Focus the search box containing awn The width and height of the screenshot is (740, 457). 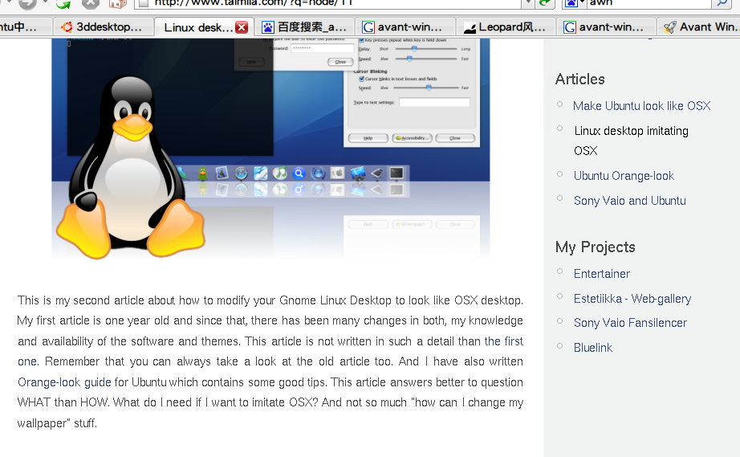[x=649, y=3]
